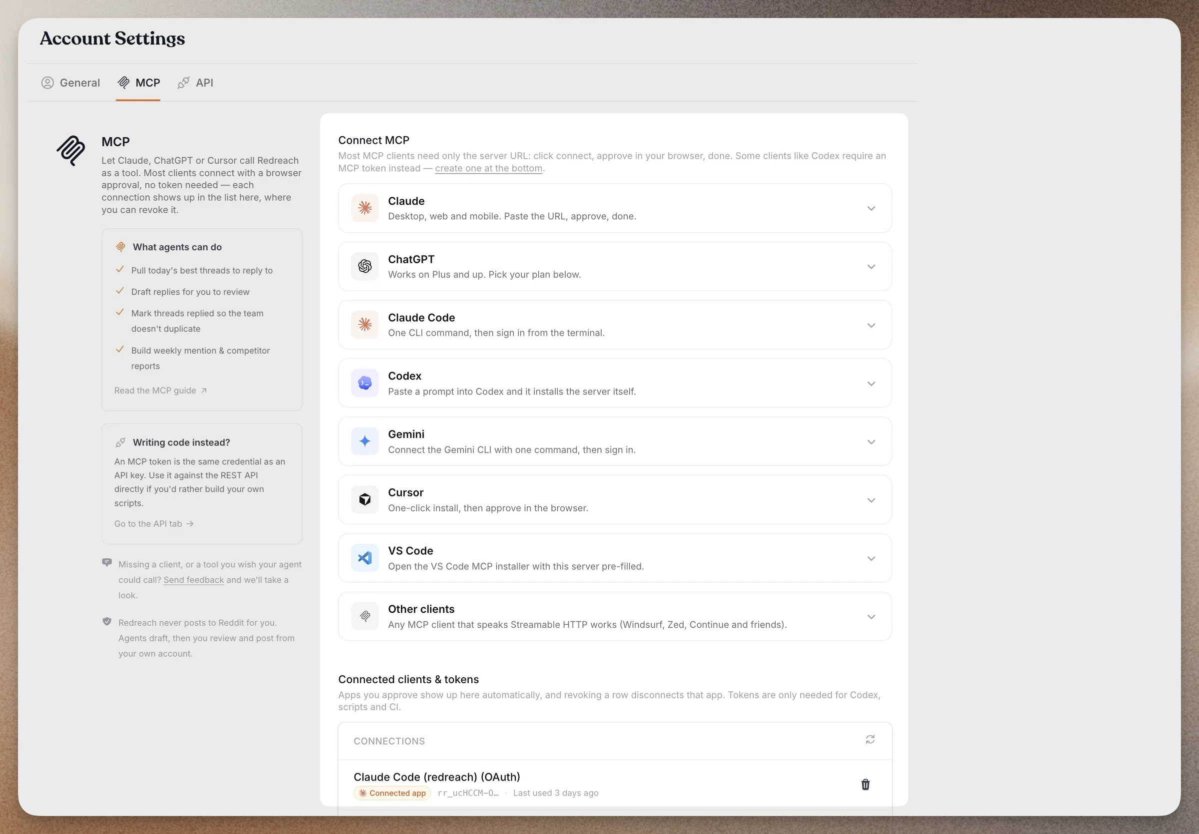Follow the Go to the API tab link

[x=154, y=523]
